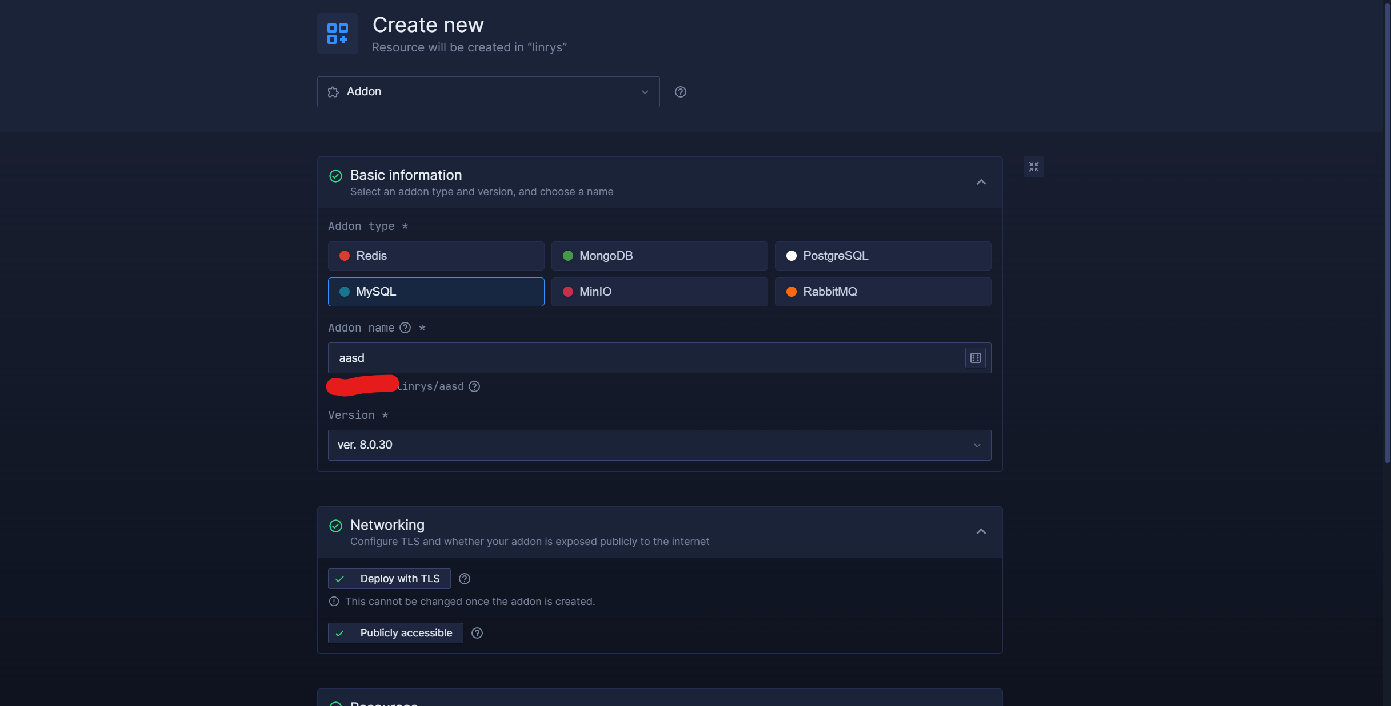Click the collapse-all sections icon
Screen dimensions: 1391x706
pos(1033,167)
